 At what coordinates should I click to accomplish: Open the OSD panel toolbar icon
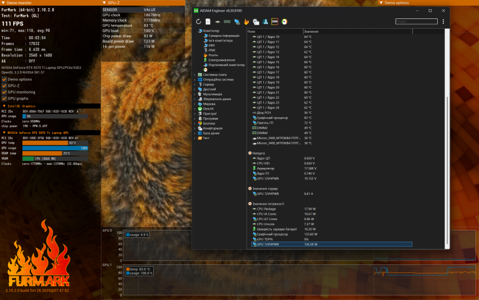[x=275, y=22]
